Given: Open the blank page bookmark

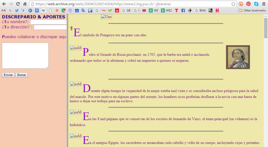Looking at the screenshot, I should coord(50,10).
